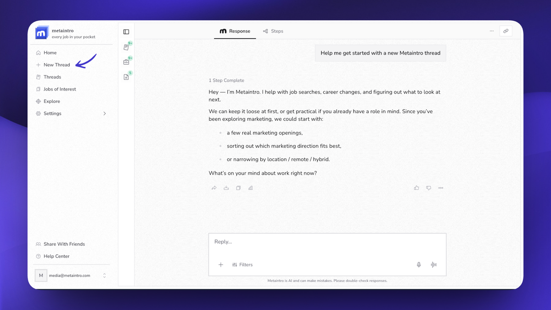551x310 pixels.
Task: Copy the thread link with the chain icon
Action: pos(506,31)
